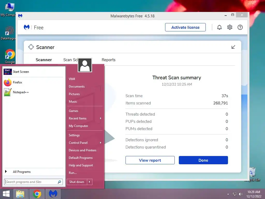Open the Malwarebytes help icon
Image resolution: width=265 pixels, height=199 pixels.
pos(240,27)
